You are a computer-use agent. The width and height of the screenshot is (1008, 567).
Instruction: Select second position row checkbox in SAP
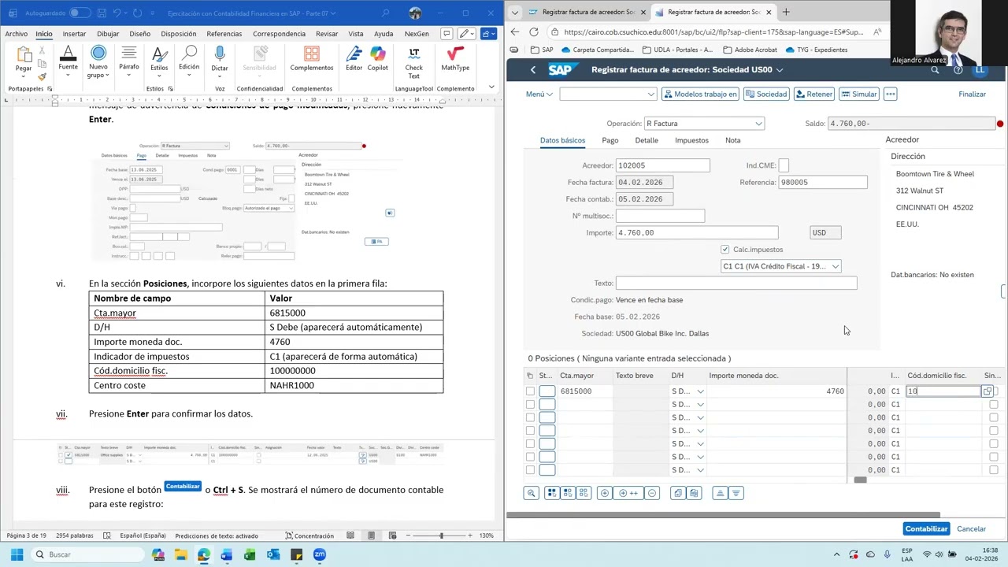pos(530,405)
